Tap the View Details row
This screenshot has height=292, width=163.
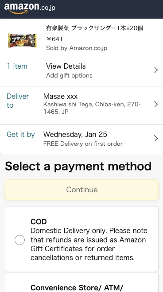(81, 70)
